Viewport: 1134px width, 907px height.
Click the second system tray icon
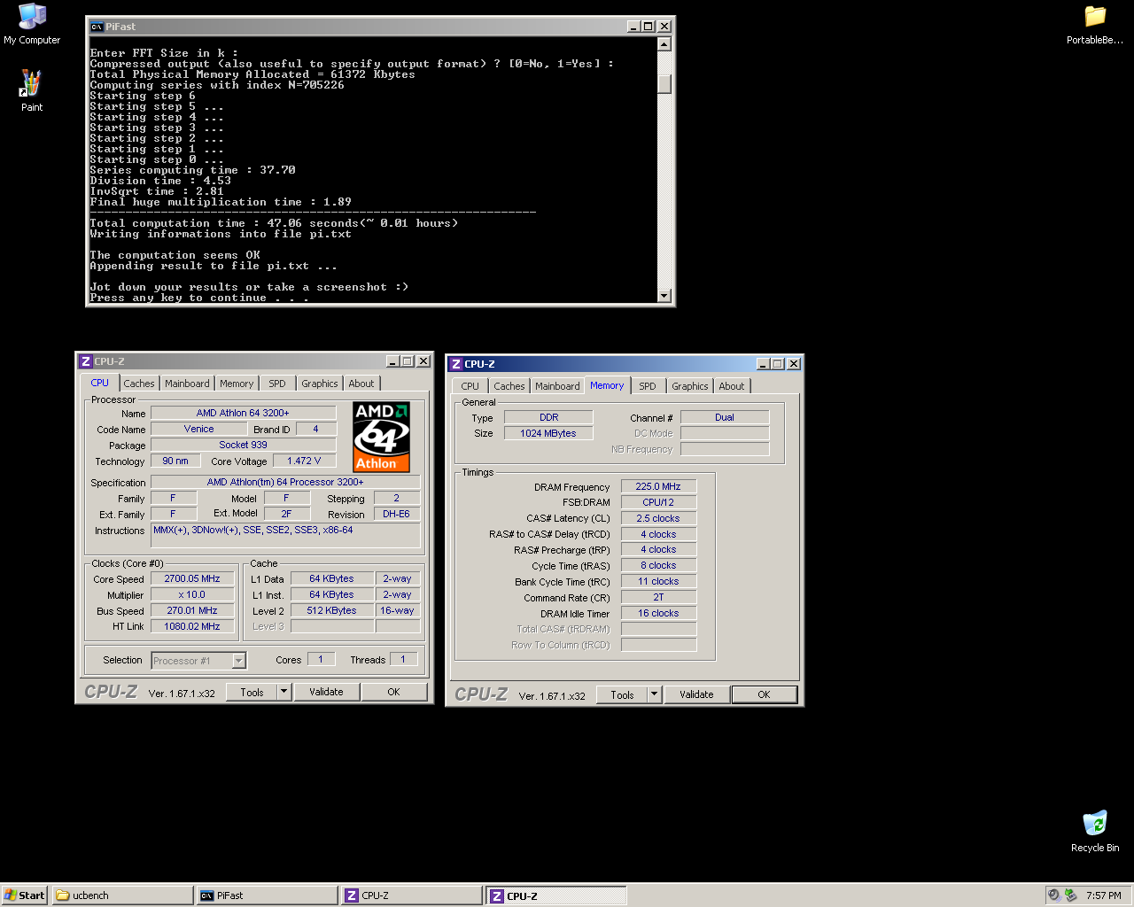coord(1070,895)
